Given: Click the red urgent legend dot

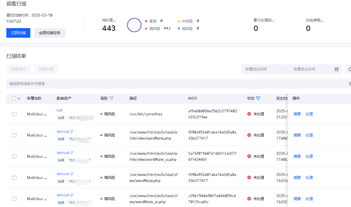Looking at the screenshot, I should (x=146, y=21).
